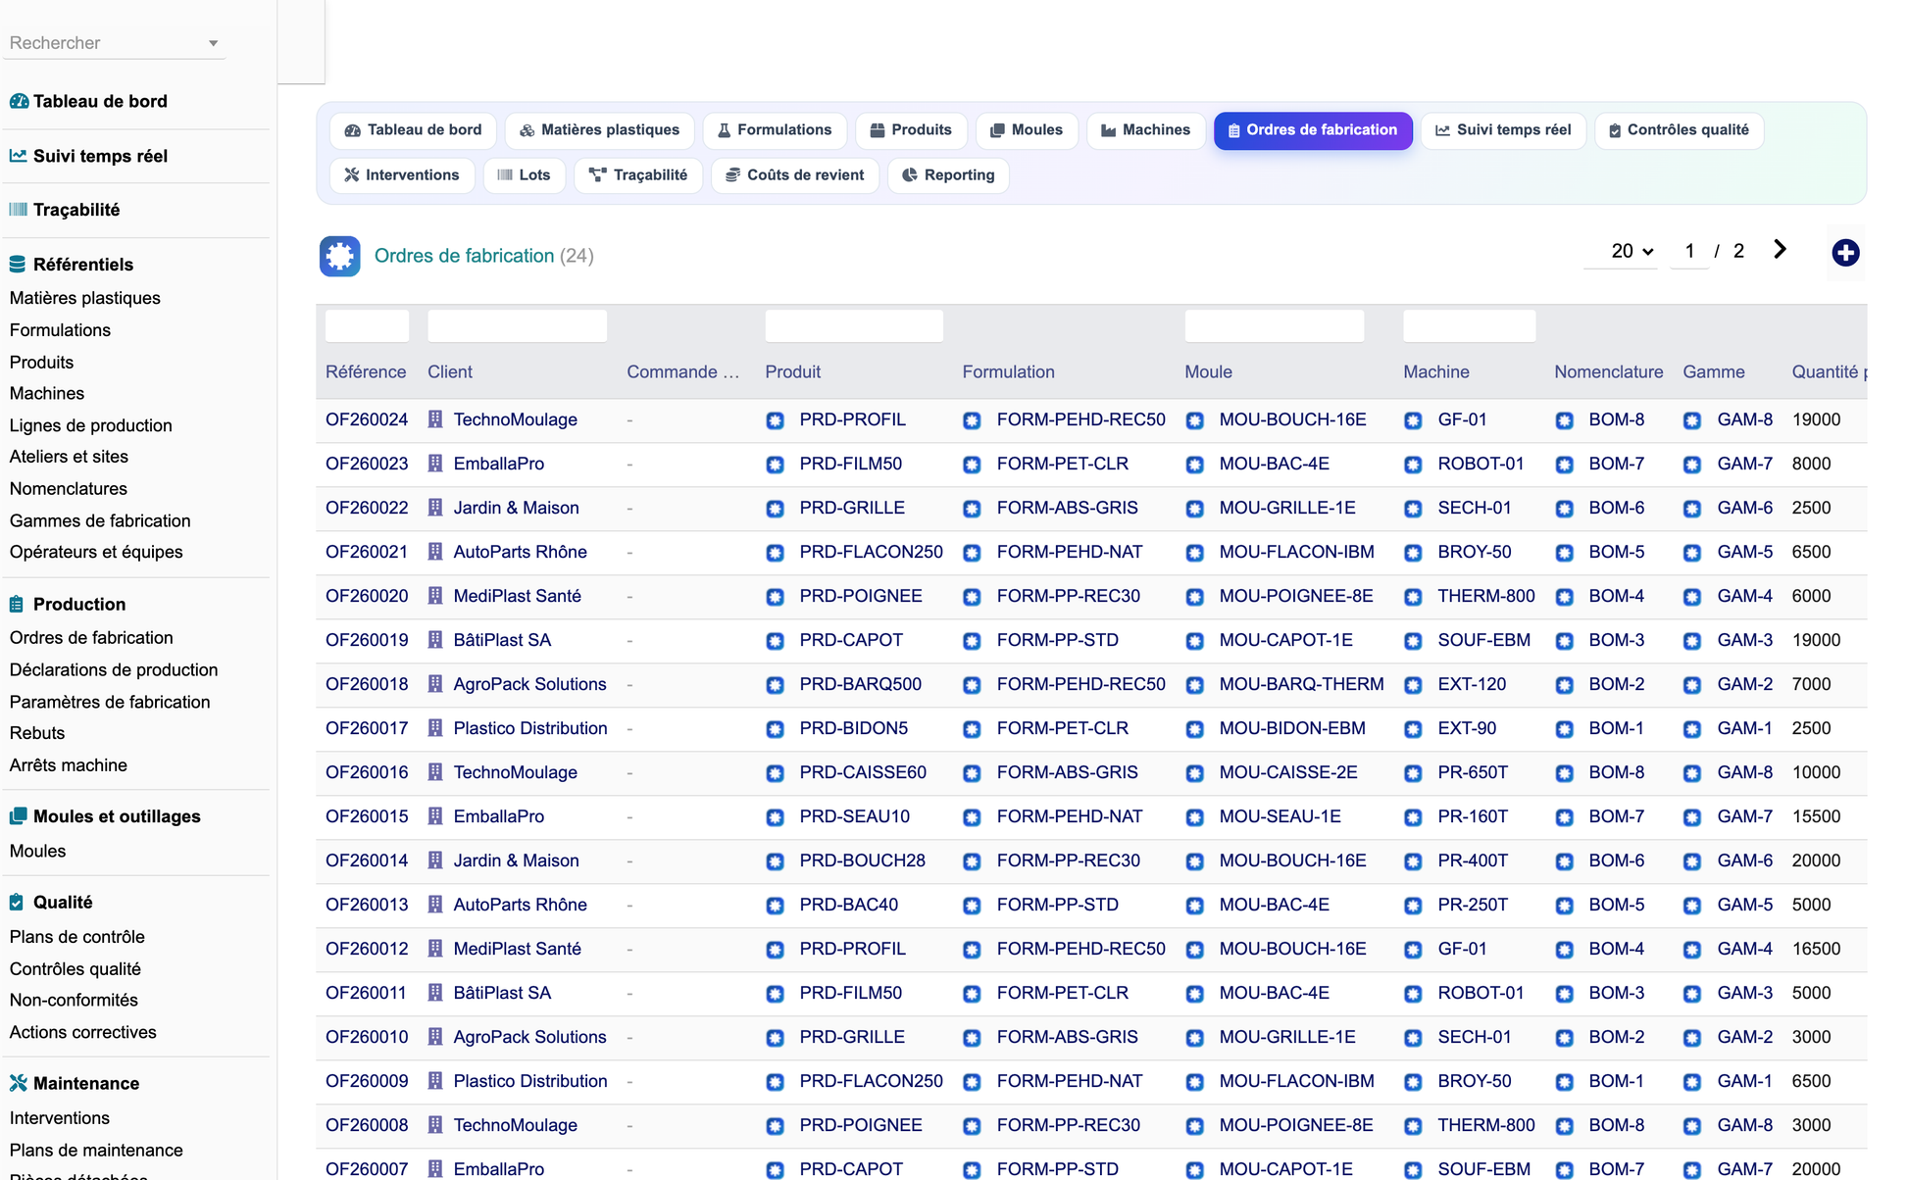1908x1180 pixels.
Task: Click the add new order plus icon
Action: click(1845, 253)
